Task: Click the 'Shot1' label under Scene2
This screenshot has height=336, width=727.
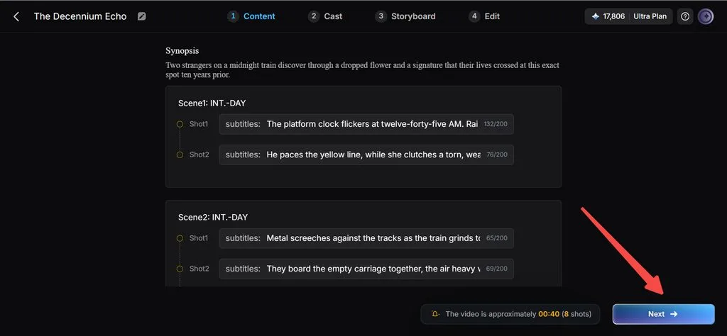Action: click(x=199, y=238)
